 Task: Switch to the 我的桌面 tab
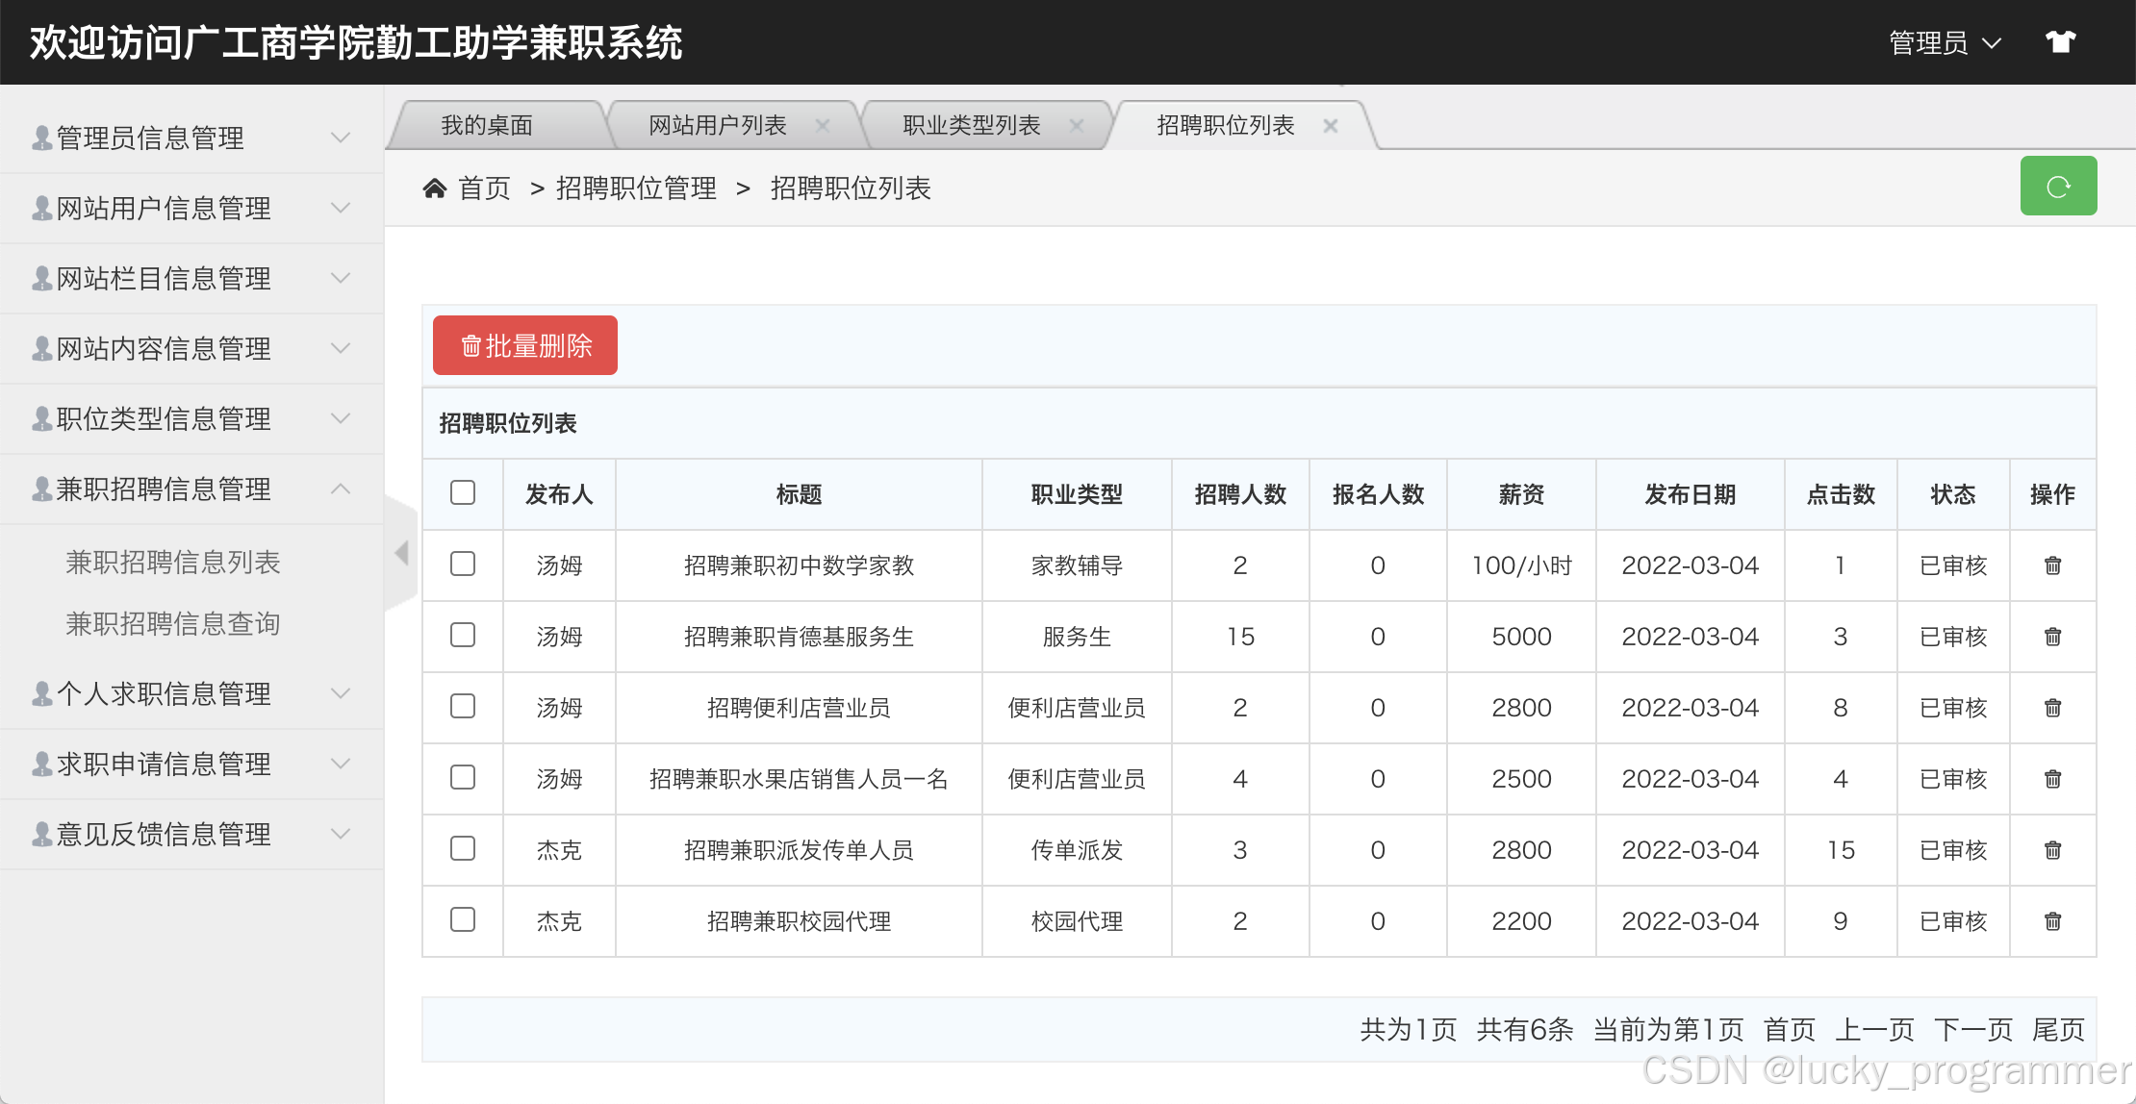click(x=487, y=126)
